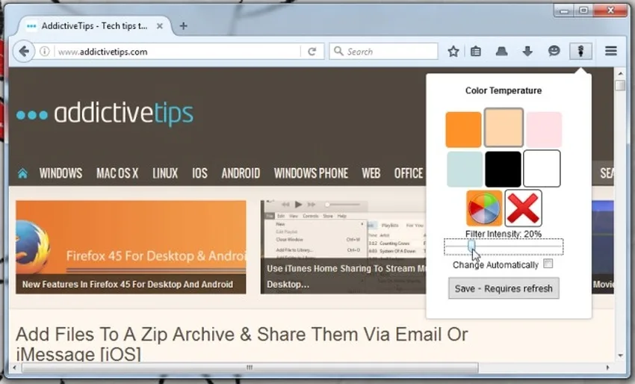Disable the filter with red X icon
Viewport: 635px width, 384px height.
coord(523,208)
